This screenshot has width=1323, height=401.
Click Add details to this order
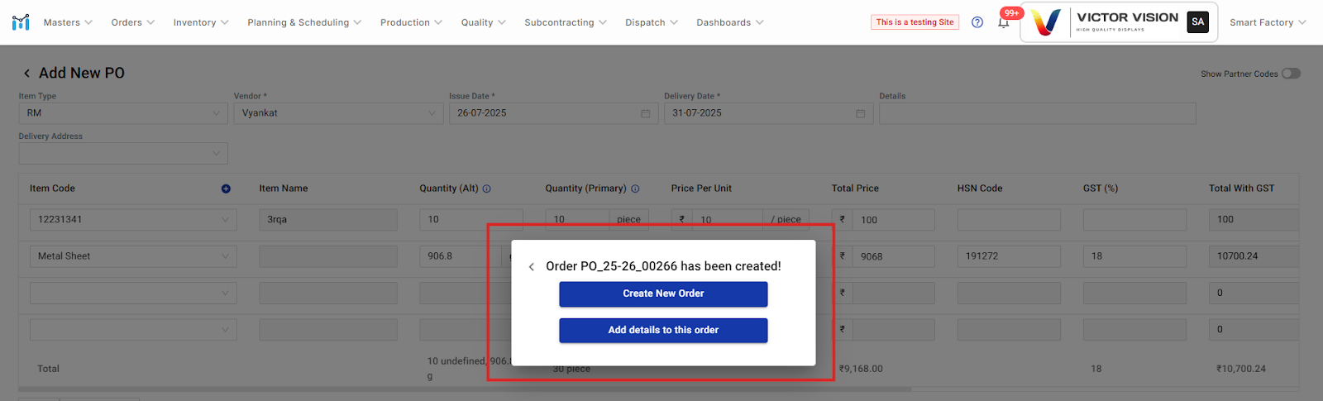663,330
